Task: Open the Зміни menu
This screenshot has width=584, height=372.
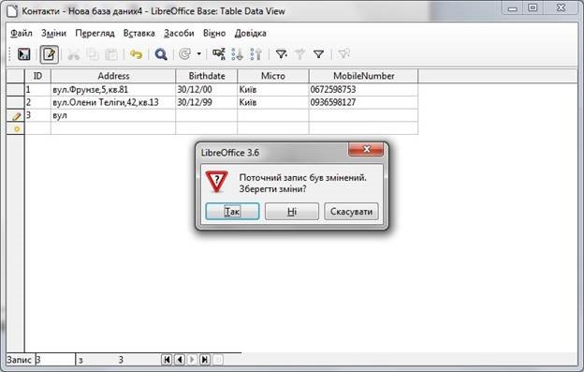Action: coord(53,33)
